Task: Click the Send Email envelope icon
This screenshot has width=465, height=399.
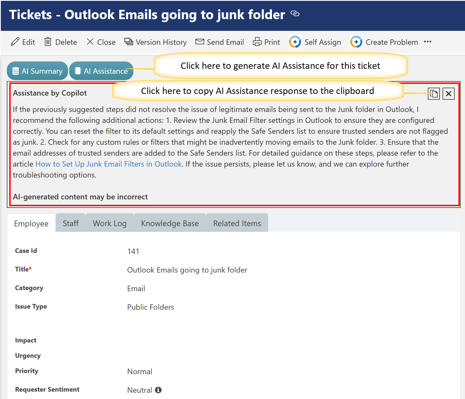Action: pos(200,42)
